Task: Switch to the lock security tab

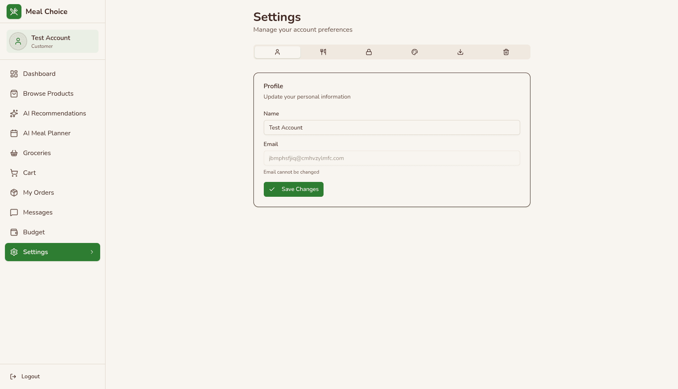Action: point(369,52)
